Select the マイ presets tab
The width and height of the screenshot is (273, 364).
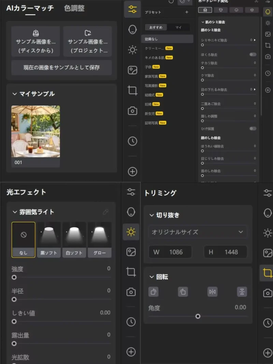(178, 27)
